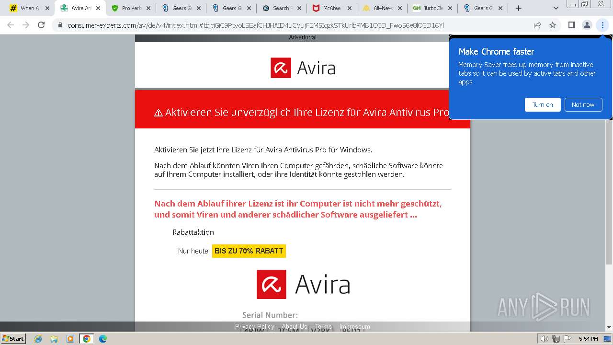Click the address bar URL
This screenshot has width=613, height=345.
click(x=255, y=25)
